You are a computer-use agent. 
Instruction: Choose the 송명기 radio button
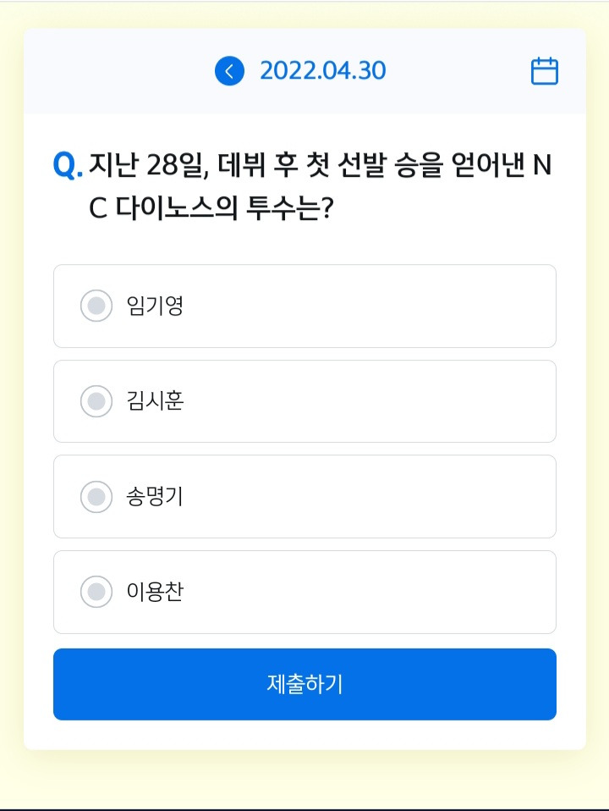(96, 497)
